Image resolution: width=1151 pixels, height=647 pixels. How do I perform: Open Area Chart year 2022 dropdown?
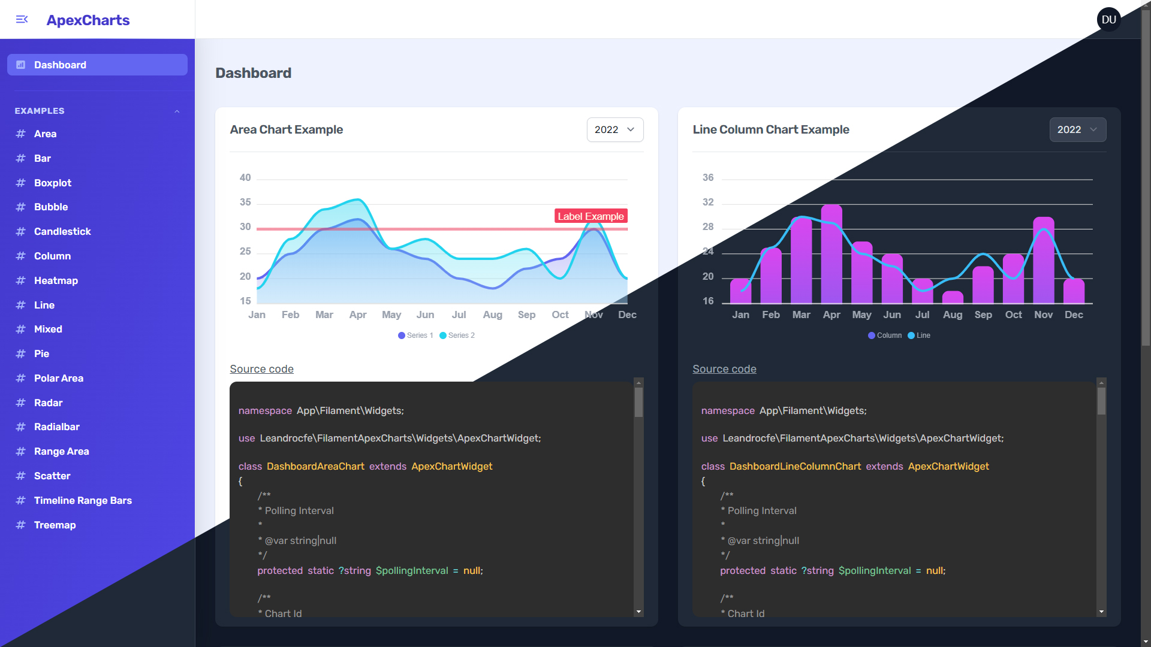[614, 130]
